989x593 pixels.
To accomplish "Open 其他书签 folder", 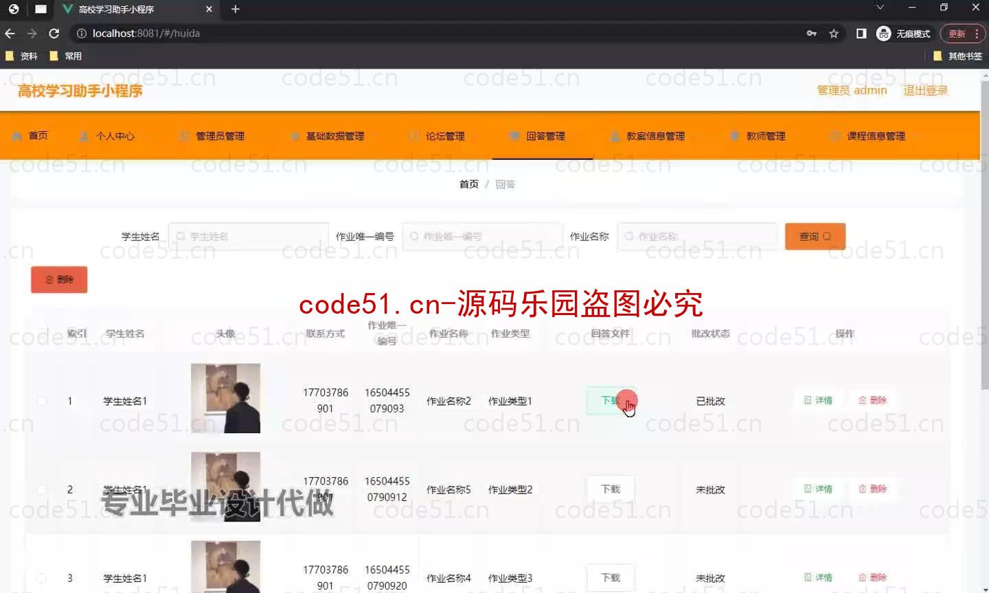I will click(957, 56).
